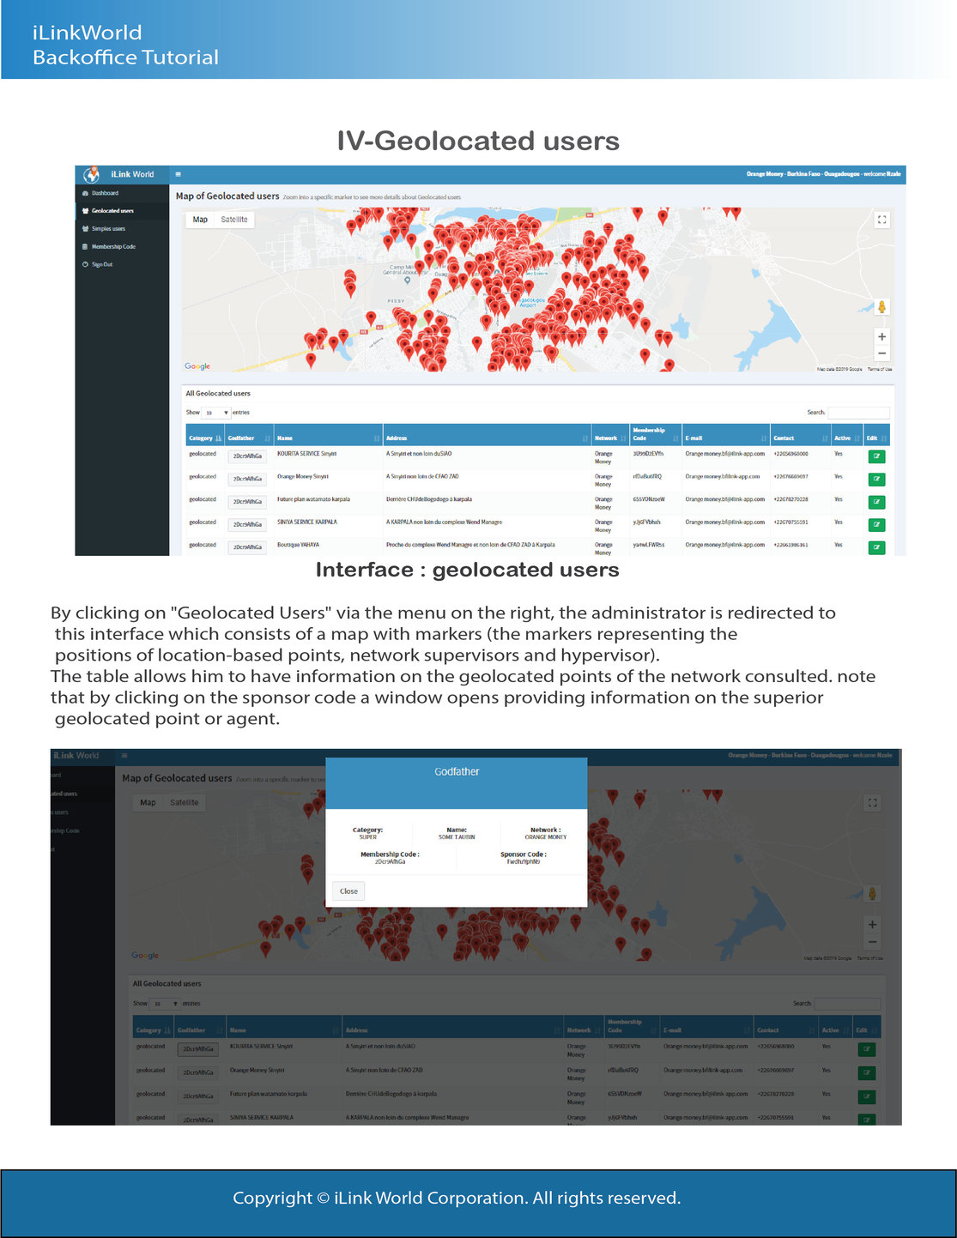Click the hamburger menu icon in top bar
This screenshot has width=957, height=1238.
click(178, 174)
